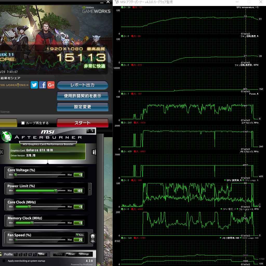
Task: Click the ファン回転速度 % fan speed graph
Action: [190, 51]
